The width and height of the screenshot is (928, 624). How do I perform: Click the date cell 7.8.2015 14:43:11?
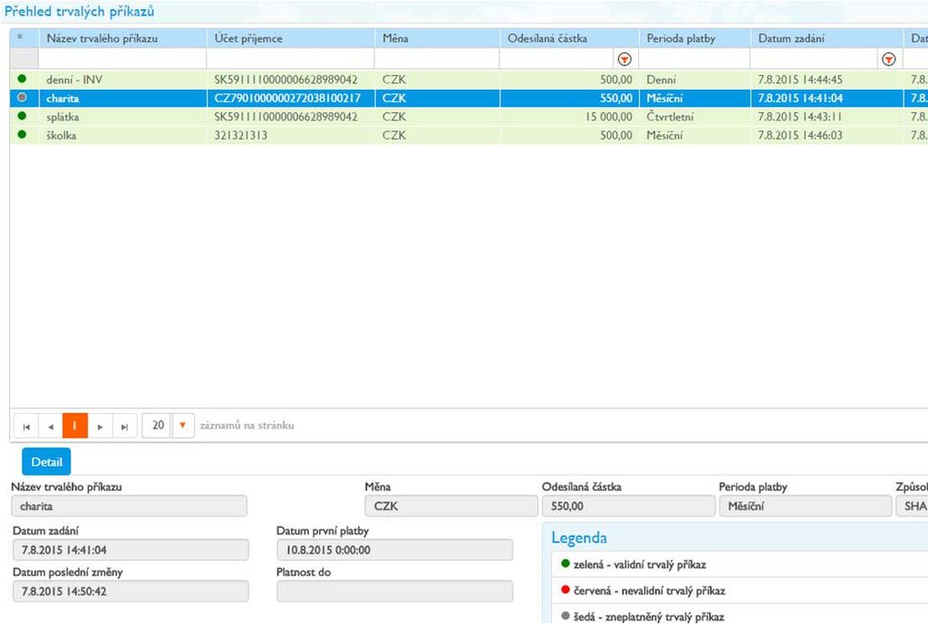(800, 117)
